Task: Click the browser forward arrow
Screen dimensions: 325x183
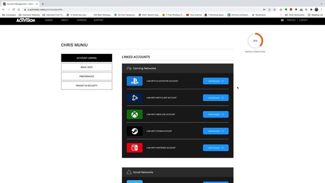Action: [9, 10]
